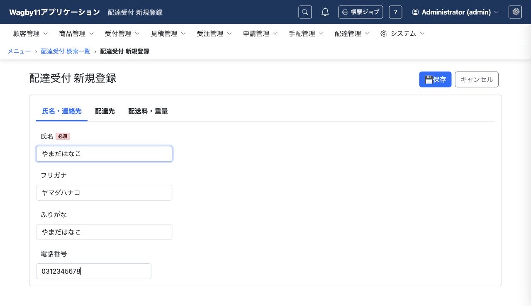The image size is (531, 306).
Task: Click the 氏名 input field
Action: tap(104, 154)
